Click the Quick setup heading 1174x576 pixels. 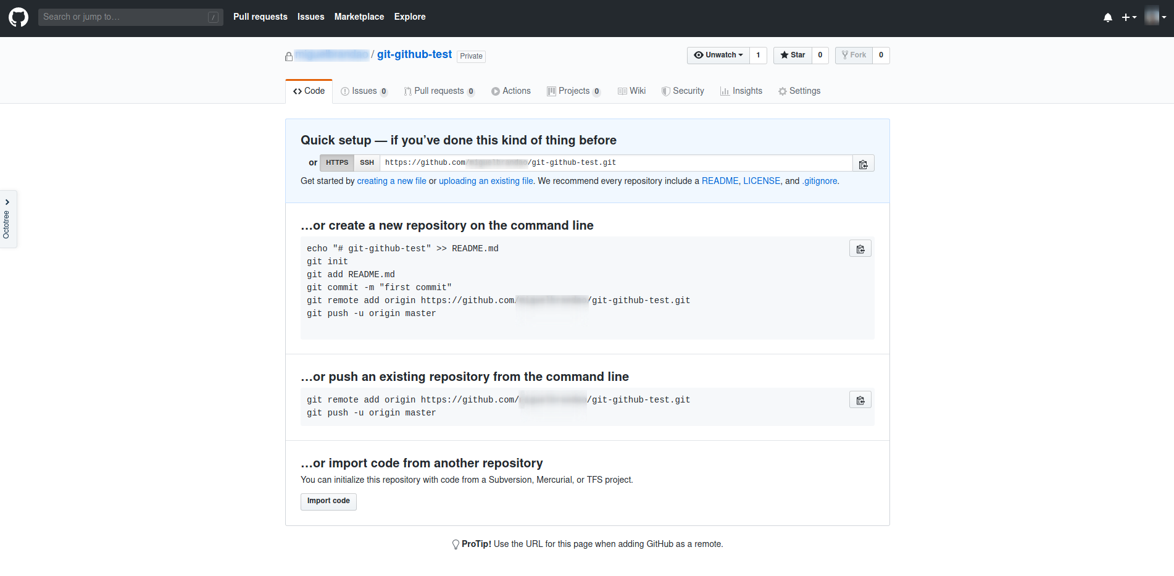[459, 140]
